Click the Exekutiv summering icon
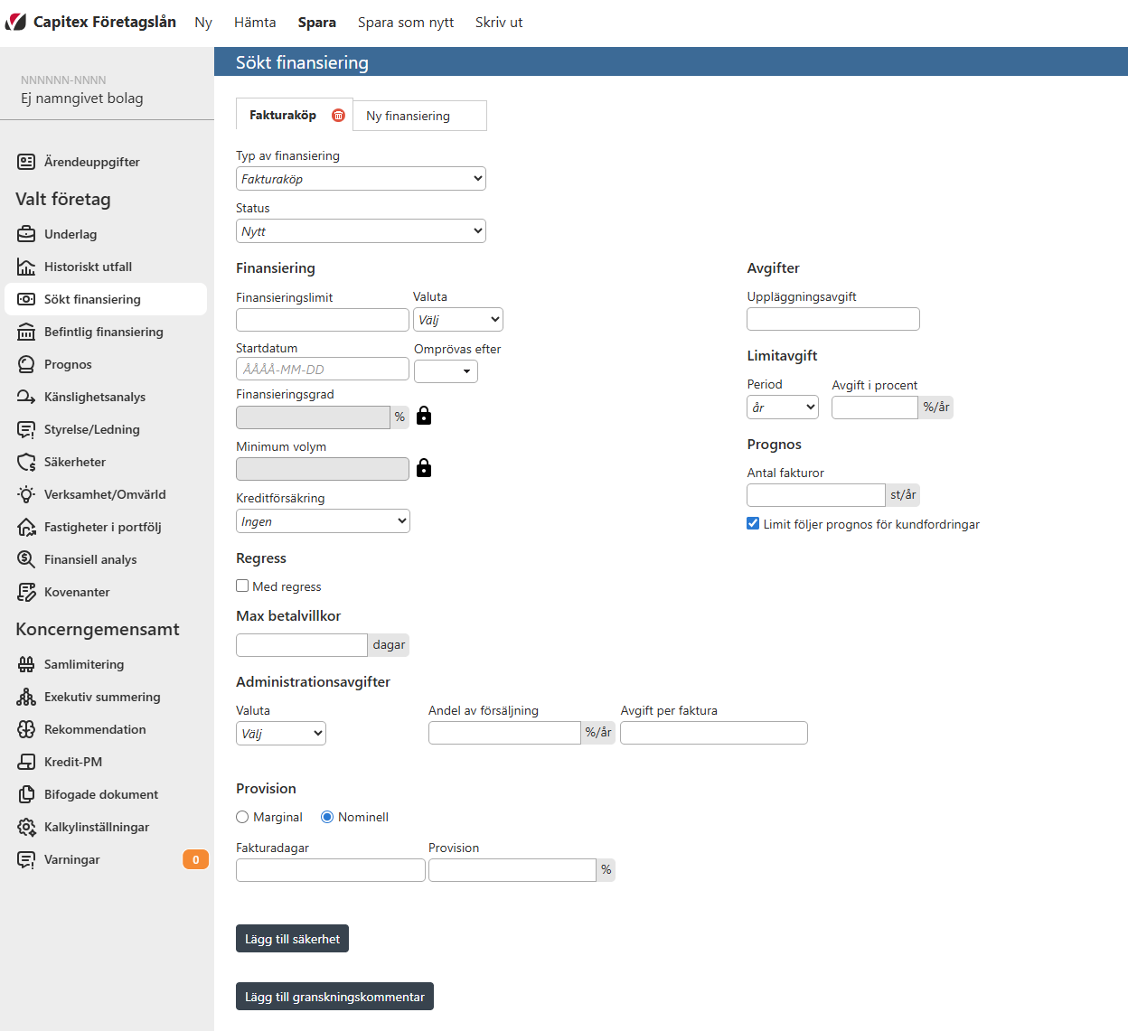The height and width of the screenshot is (1031, 1128). tap(26, 697)
